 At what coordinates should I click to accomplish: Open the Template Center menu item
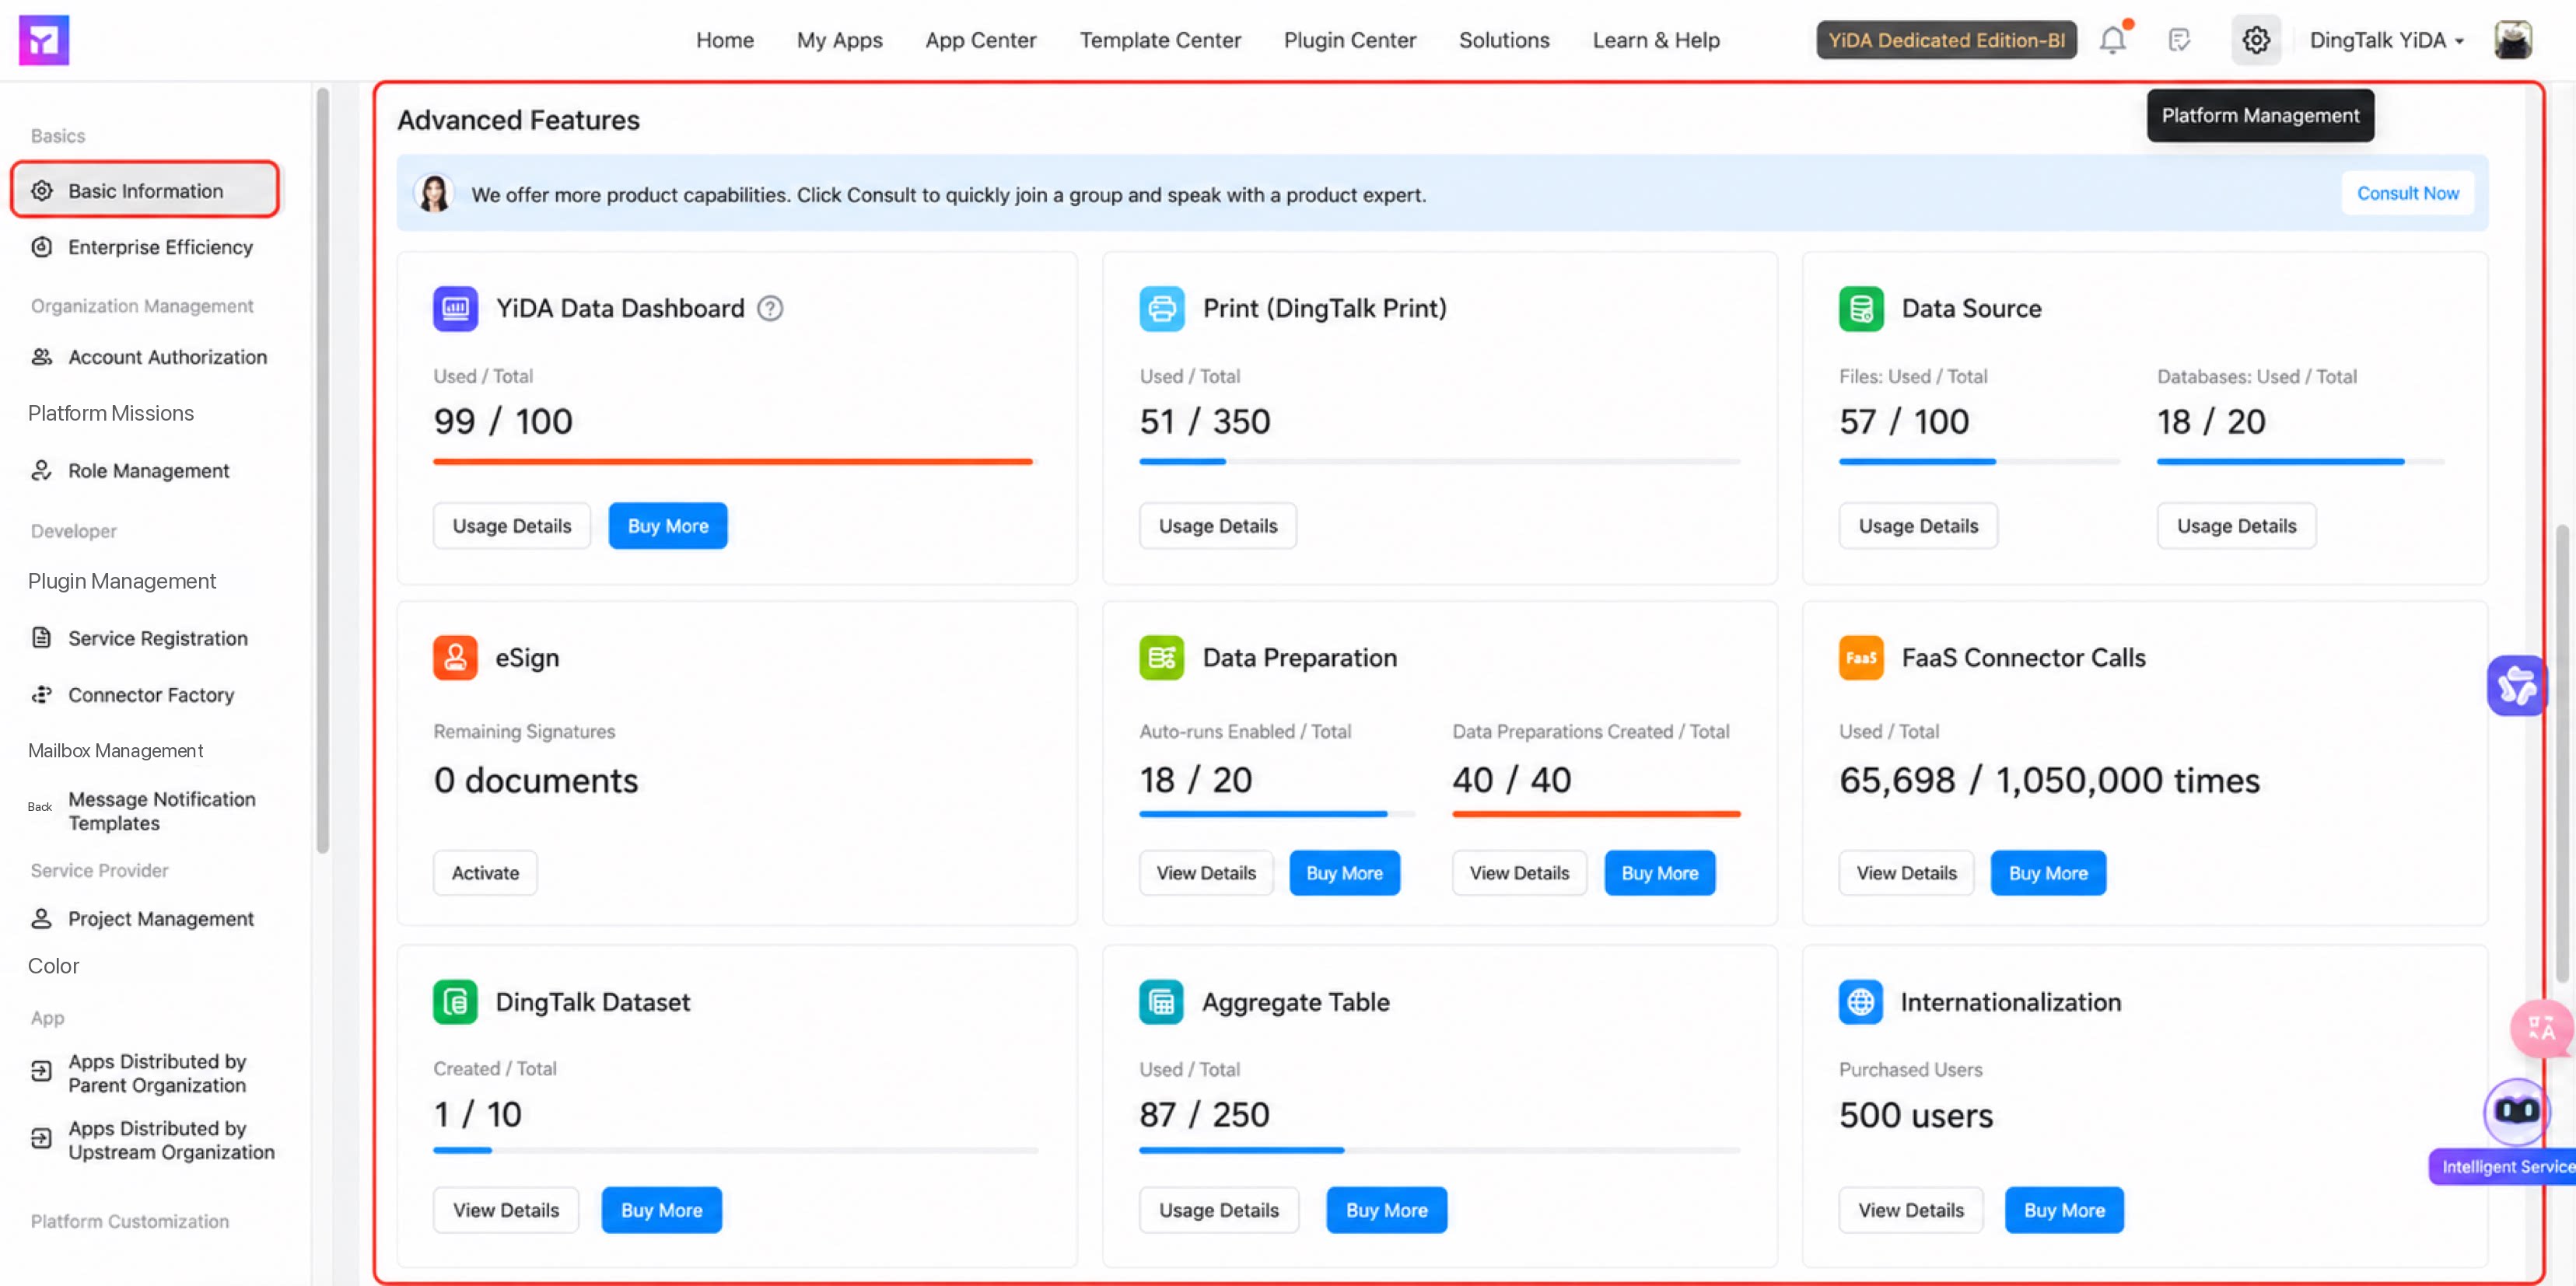[1160, 40]
